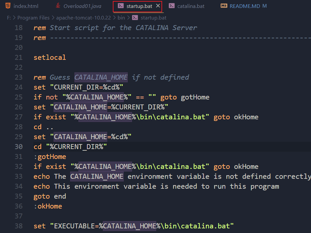Open the F: drive breadcrumb
Image resolution: width=311 pixels, height=233 pixels.
point(9,18)
